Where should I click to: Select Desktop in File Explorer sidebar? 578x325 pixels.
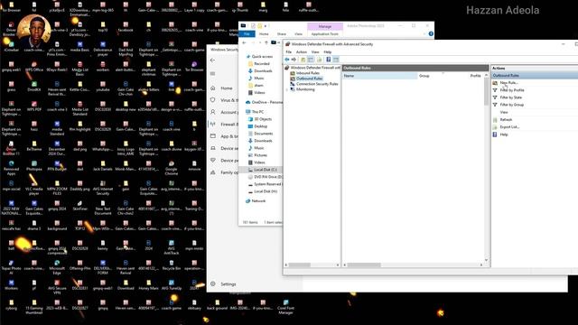260,126
